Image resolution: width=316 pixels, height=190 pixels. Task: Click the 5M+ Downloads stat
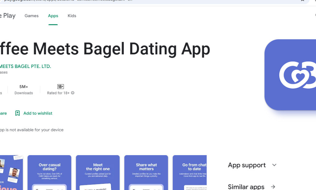pos(24,90)
